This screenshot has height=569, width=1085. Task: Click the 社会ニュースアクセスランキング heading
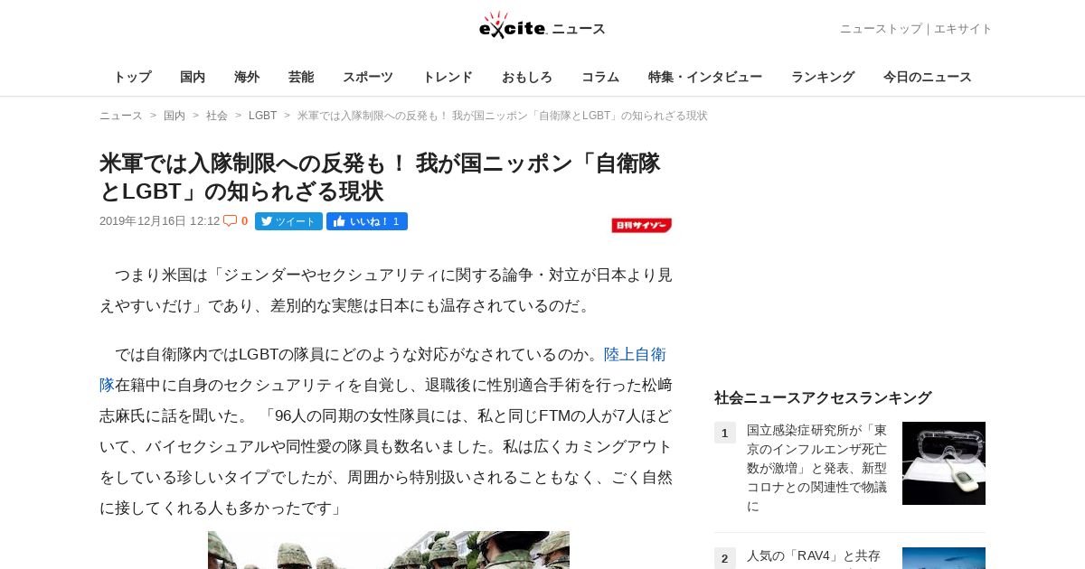pos(823,397)
